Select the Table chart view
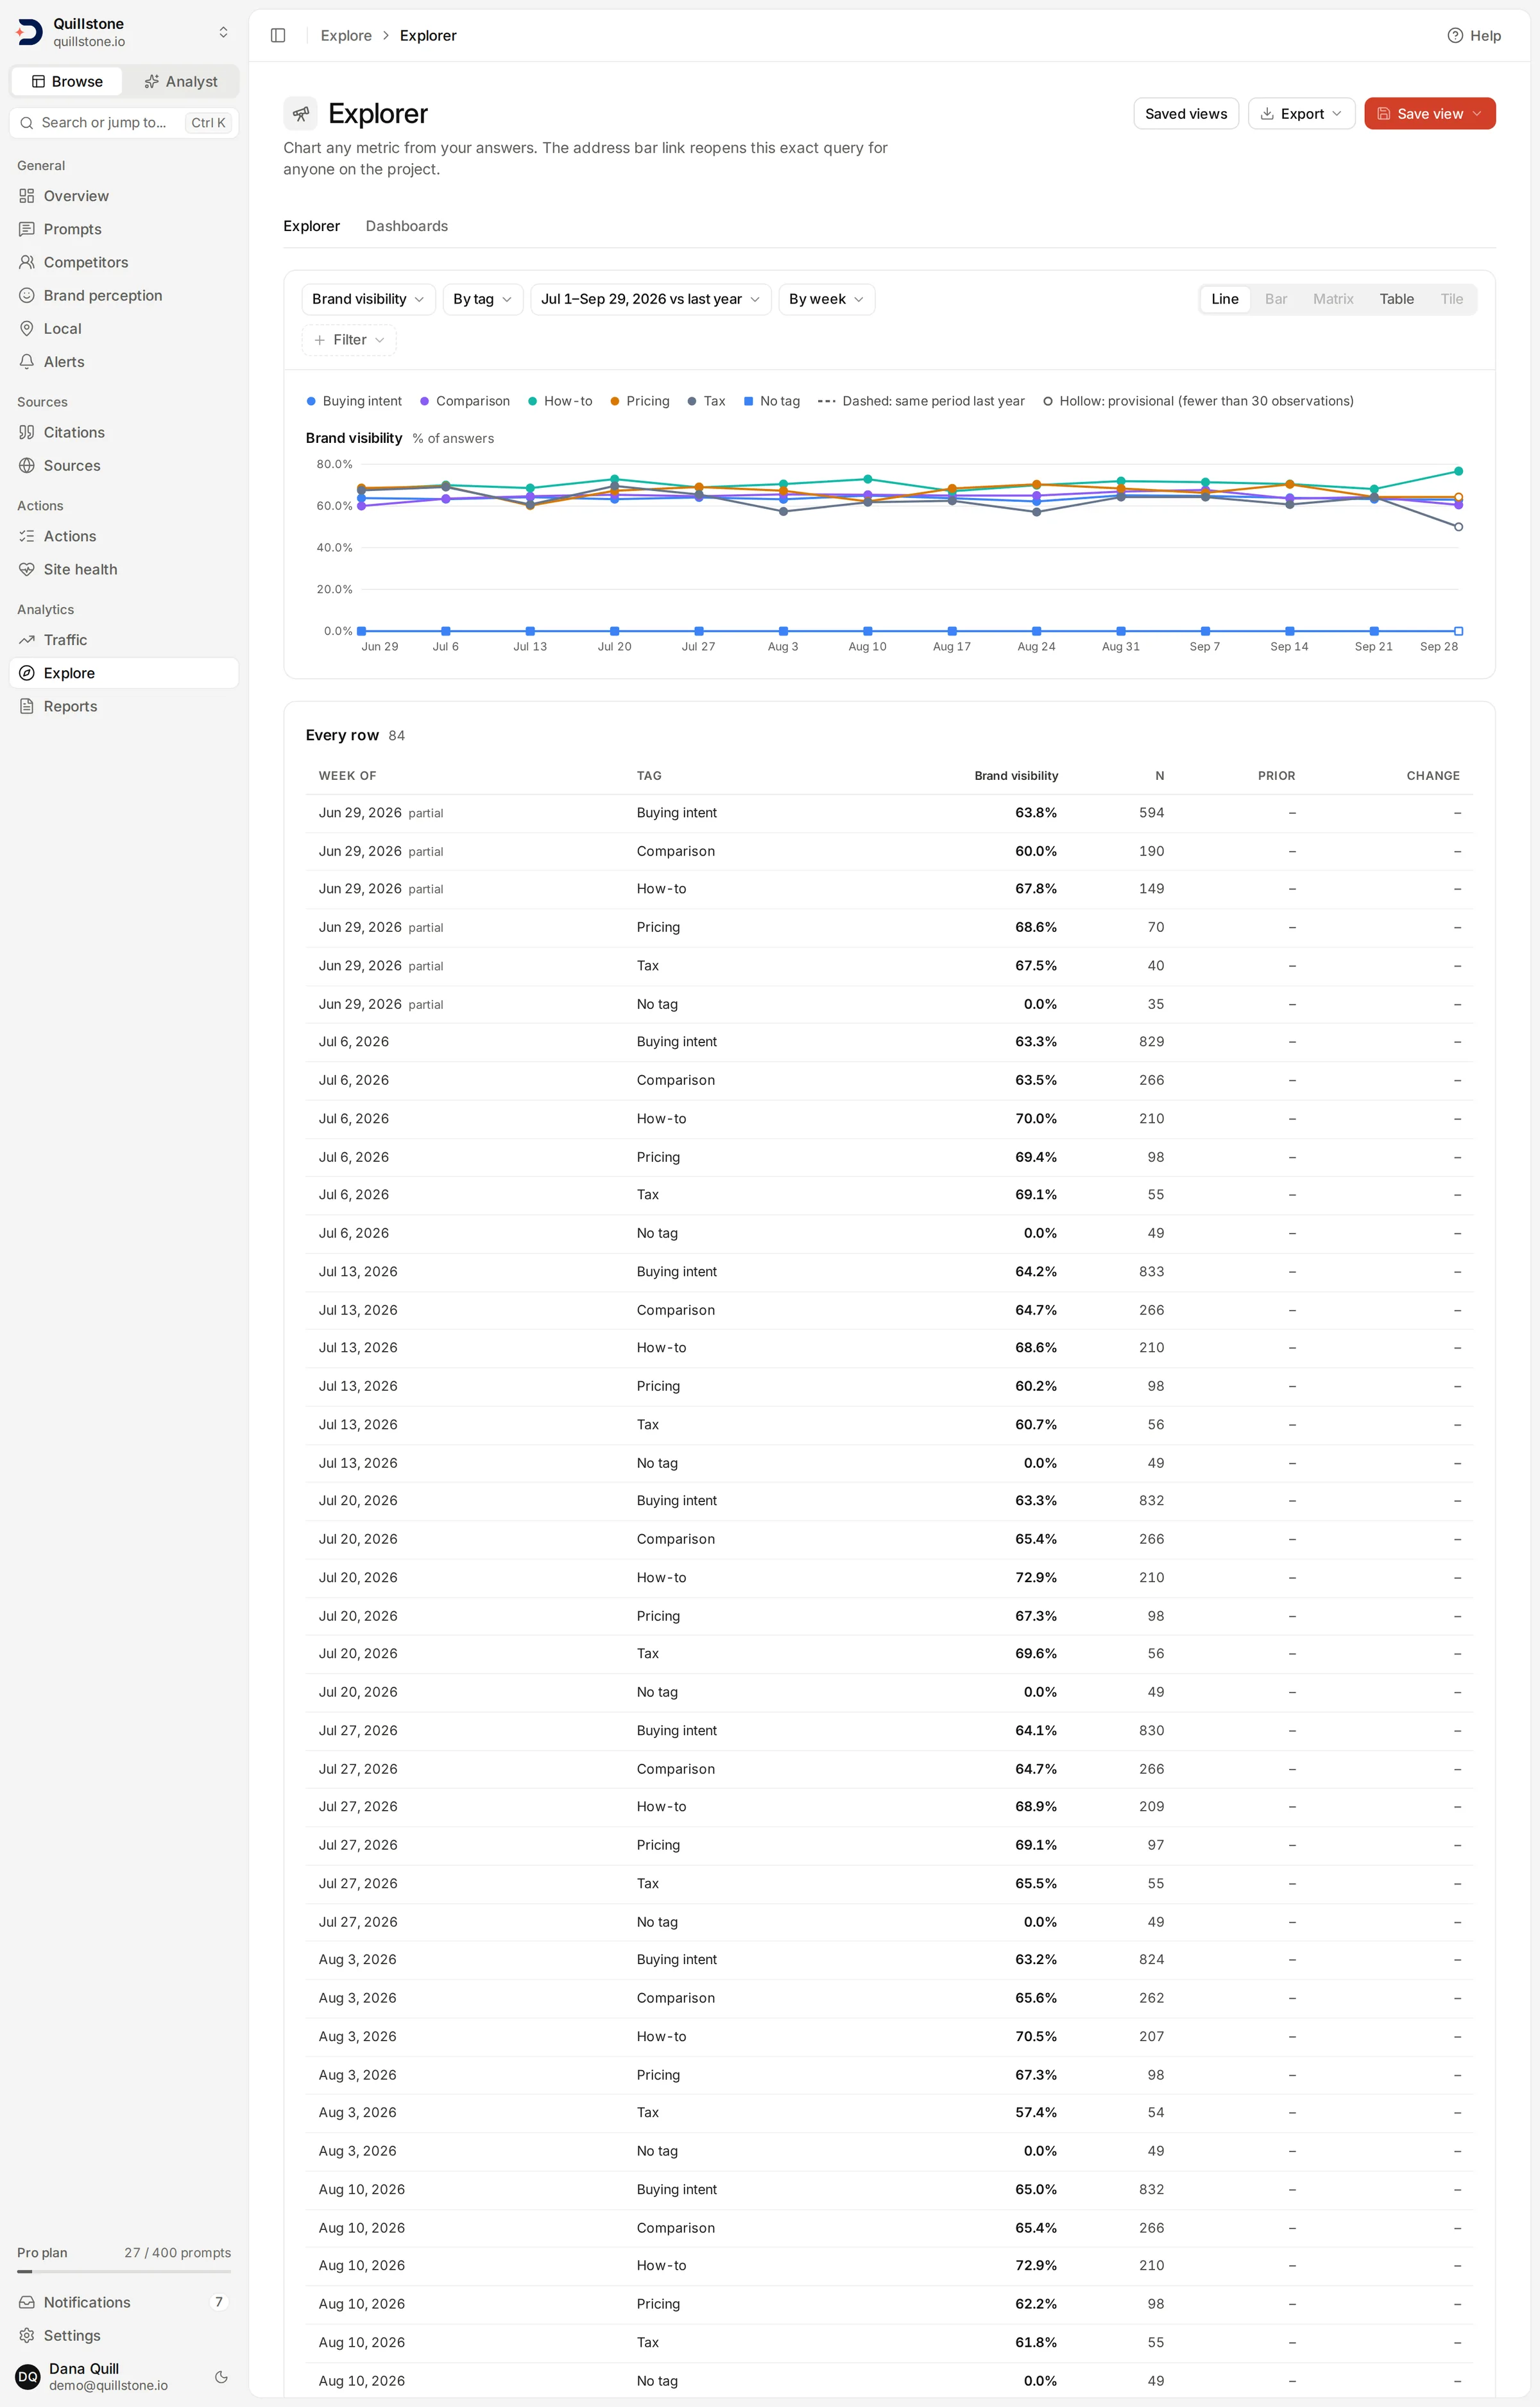This screenshot has height=2407, width=1540. pyautogui.click(x=1396, y=299)
